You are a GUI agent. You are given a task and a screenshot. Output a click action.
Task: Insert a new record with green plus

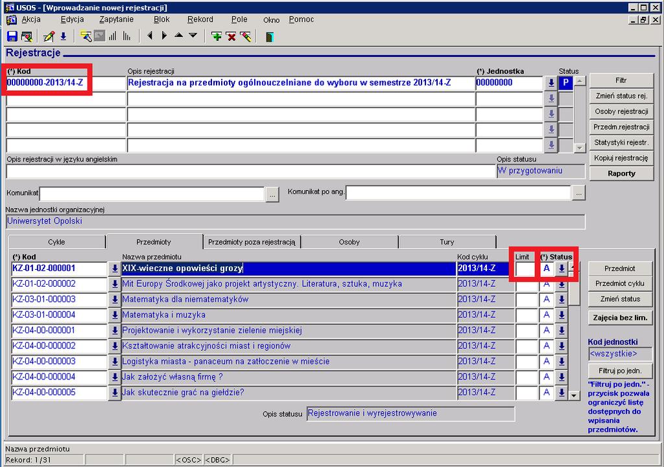coord(217,36)
